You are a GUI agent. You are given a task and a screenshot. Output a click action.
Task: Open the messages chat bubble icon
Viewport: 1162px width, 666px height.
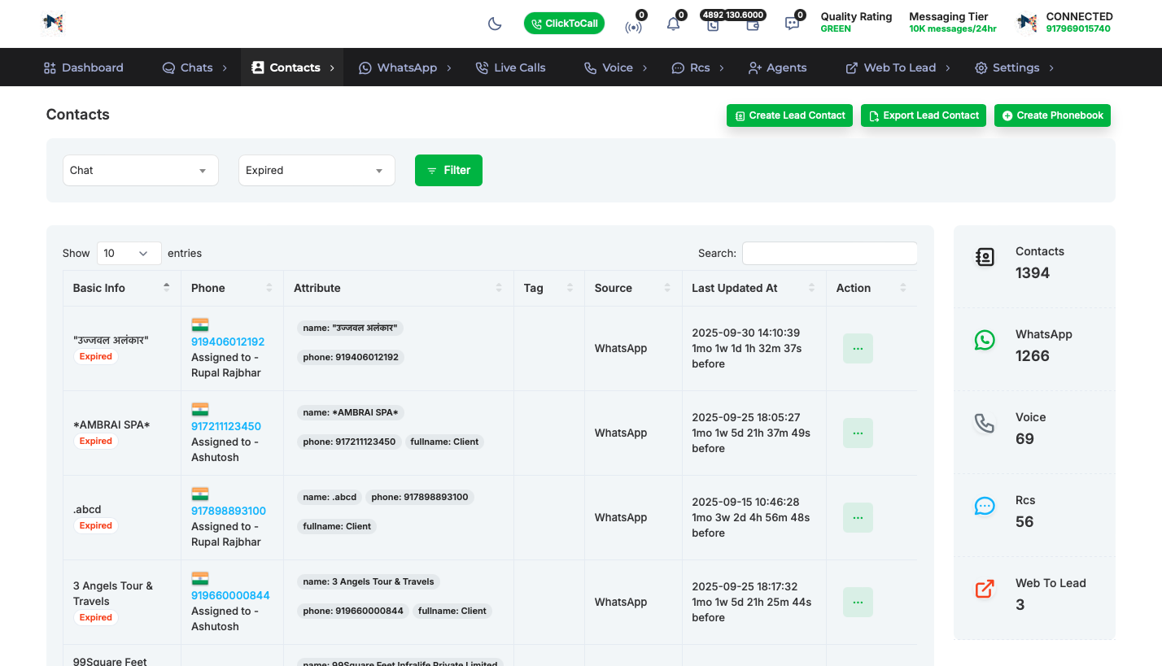pyautogui.click(x=792, y=24)
